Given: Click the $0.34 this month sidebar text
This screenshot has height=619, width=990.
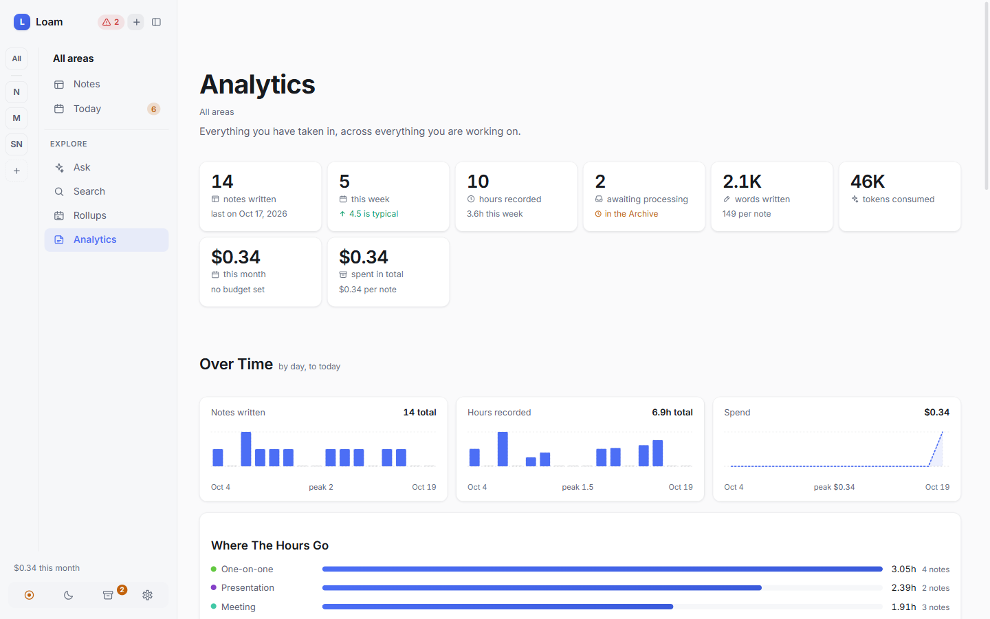Looking at the screenshot, I should [47, 568].
